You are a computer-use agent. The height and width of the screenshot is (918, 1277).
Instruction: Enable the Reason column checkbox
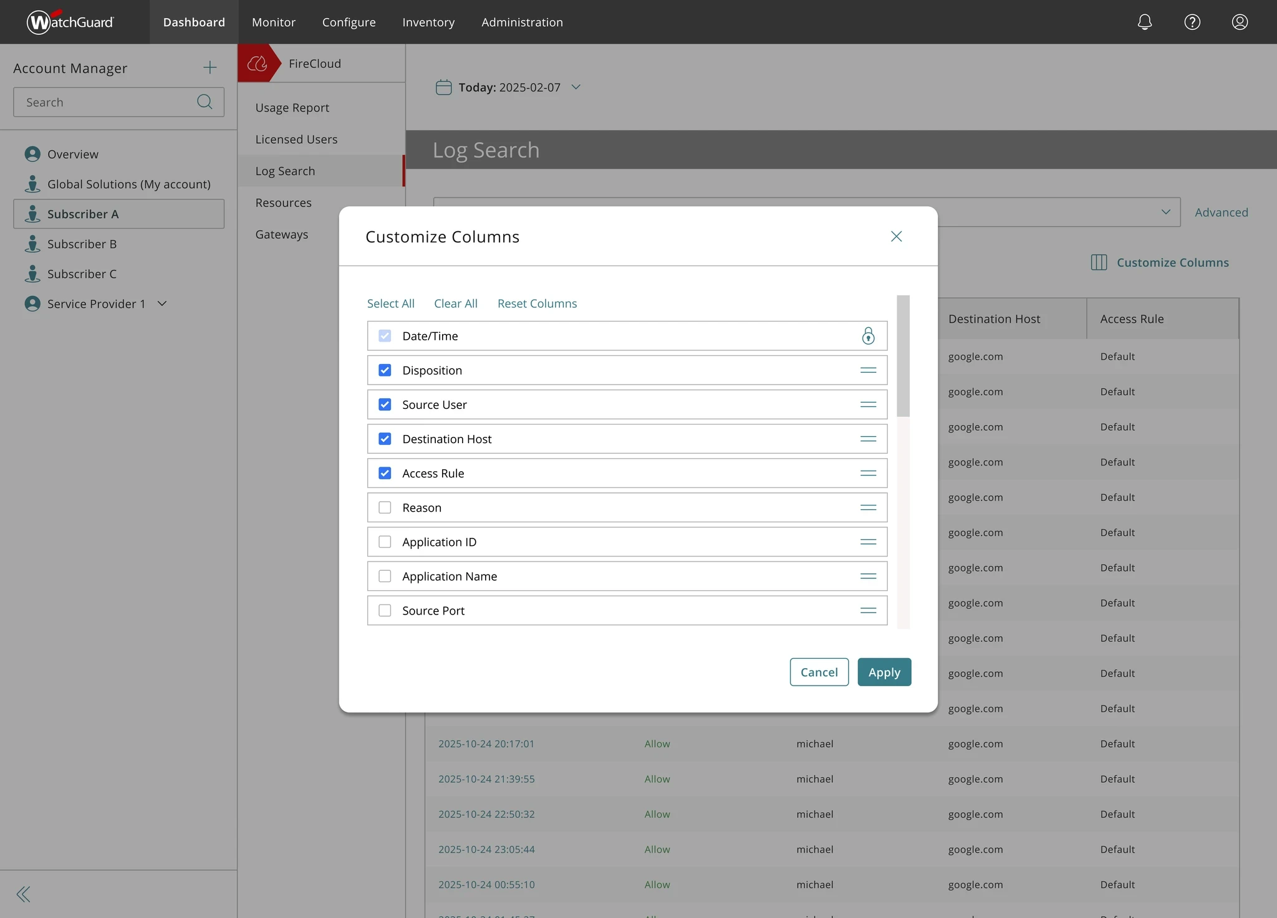click(385, 507)
